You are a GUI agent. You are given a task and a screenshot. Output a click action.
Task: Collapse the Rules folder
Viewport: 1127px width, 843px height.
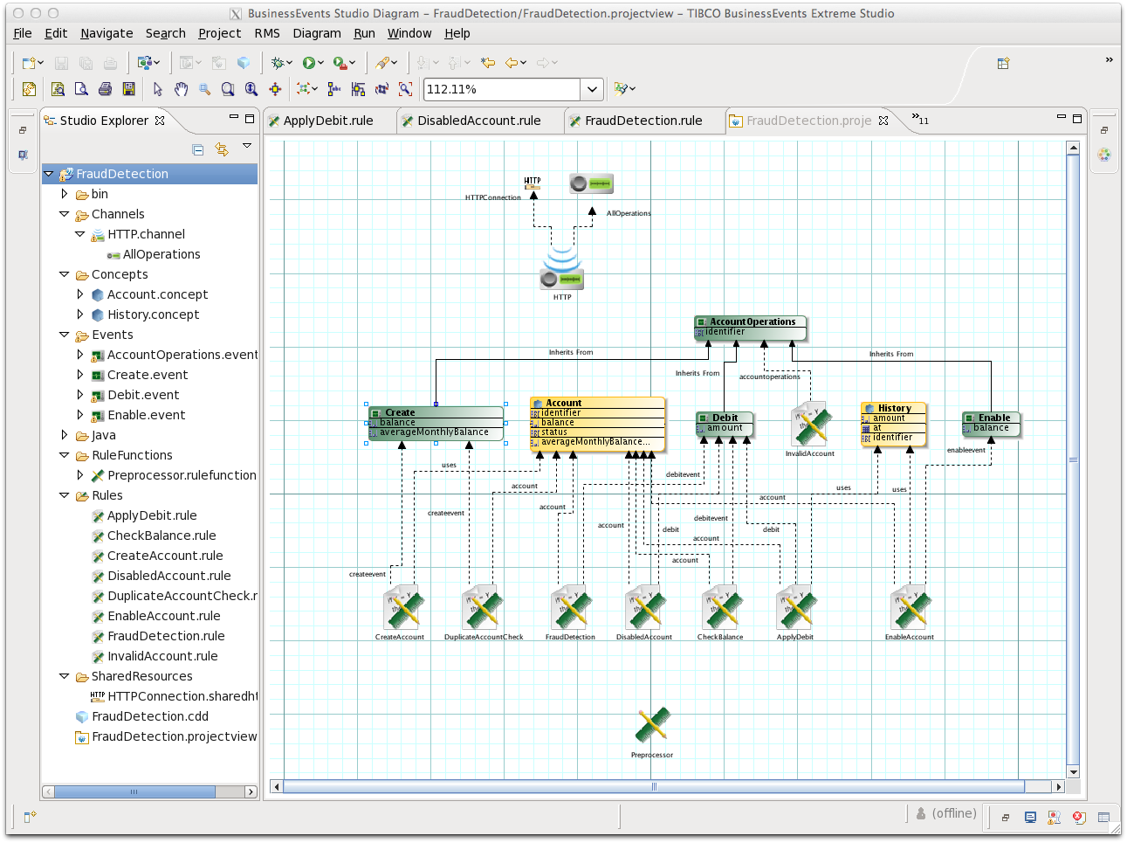tap(65, 495)
